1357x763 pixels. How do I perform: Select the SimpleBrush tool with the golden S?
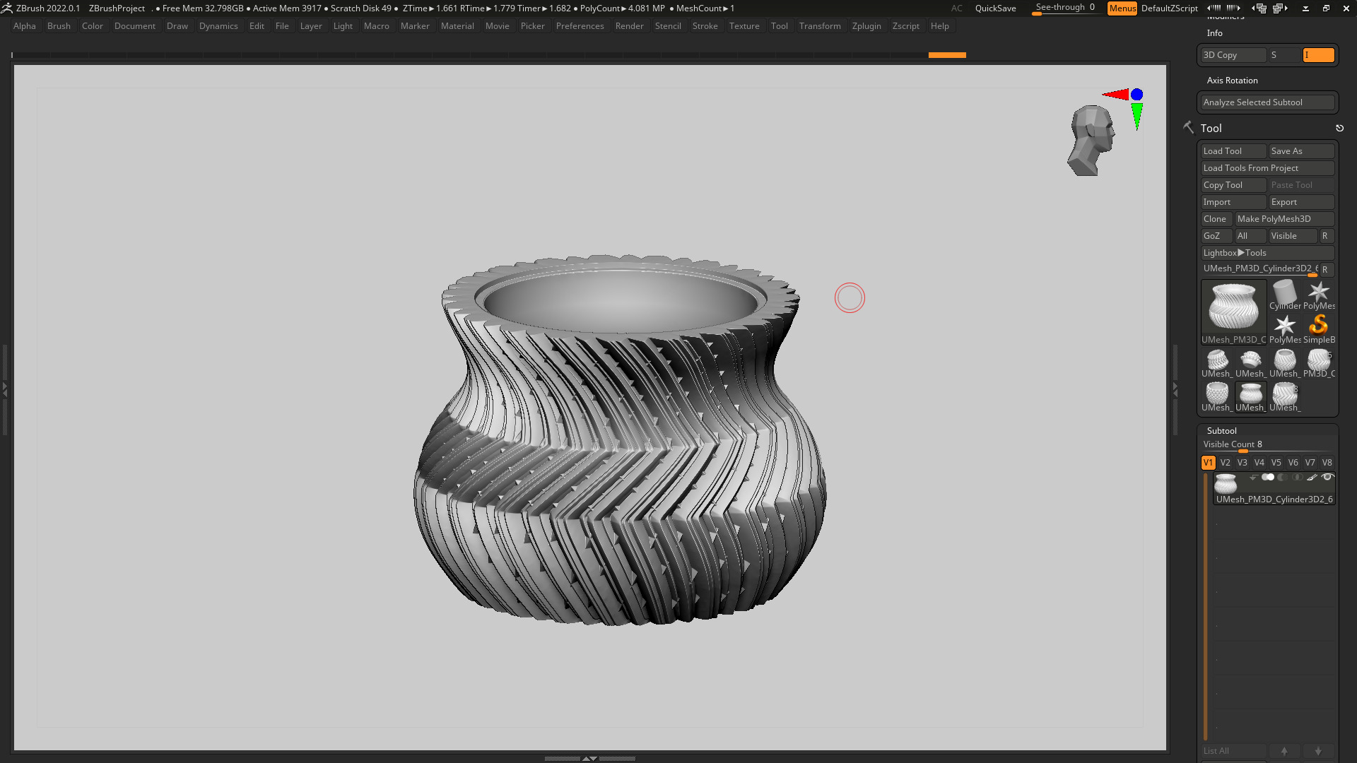tap(1319, 329)
